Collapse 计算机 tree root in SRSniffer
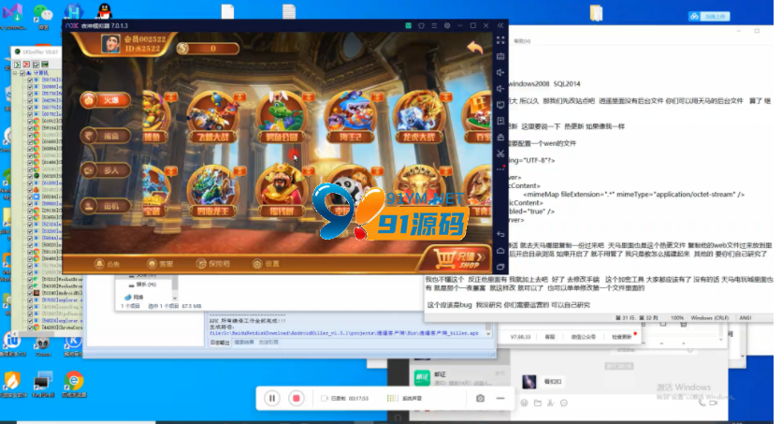Image resolution: width=782 pixels, height=424 pixels. (16, 73)
